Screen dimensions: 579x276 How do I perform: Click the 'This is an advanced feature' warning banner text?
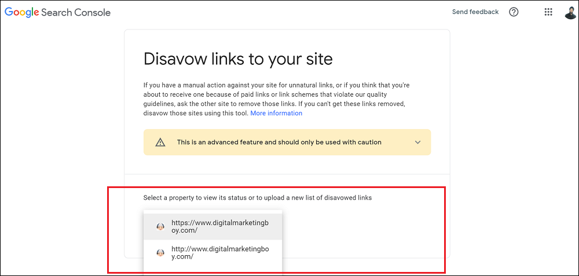(x=279, y=142)
